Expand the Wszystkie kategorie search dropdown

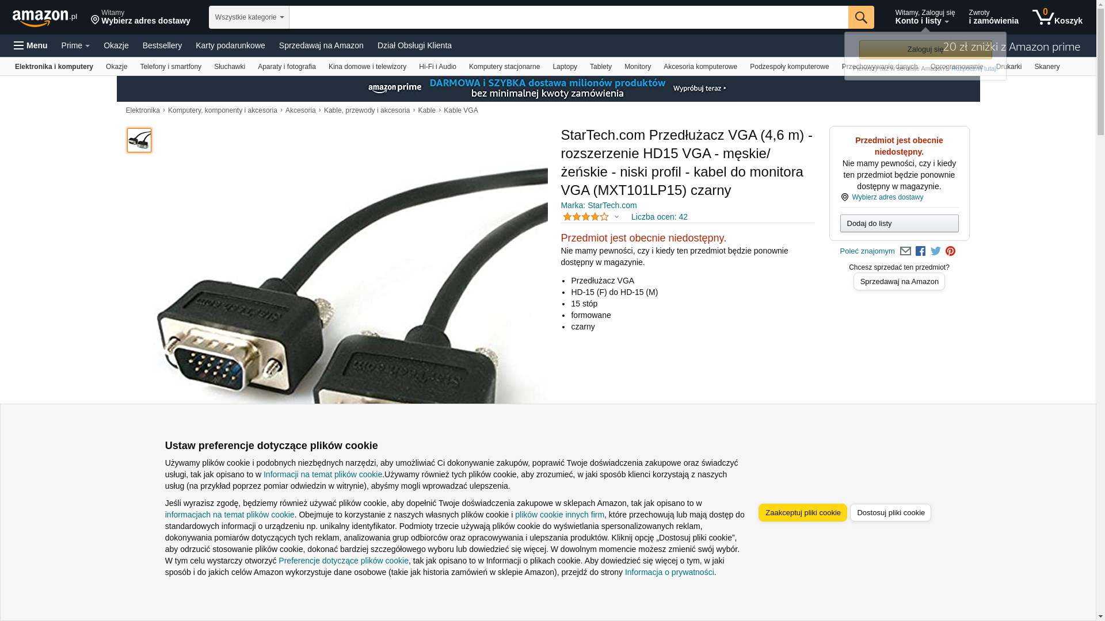[x=249, y=17]
